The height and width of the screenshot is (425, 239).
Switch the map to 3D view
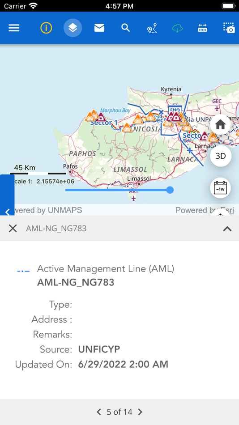tap(221, 156)
